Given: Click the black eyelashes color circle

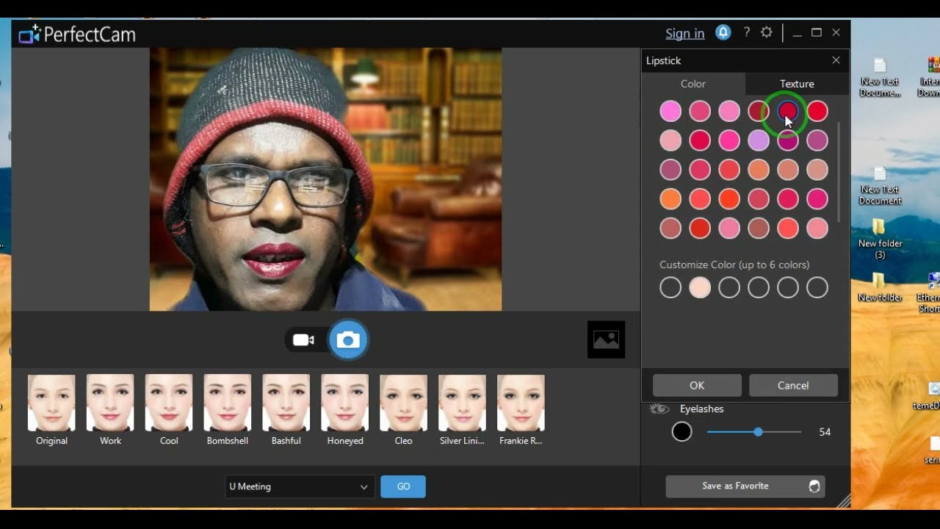Looking at the screenshot, I should pos(681,432).
